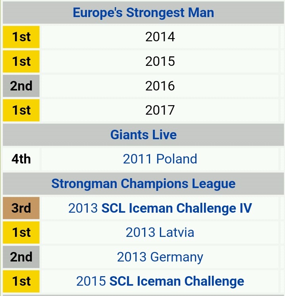Click the silver 2nd cell beside 2013 Germany
This screenshot has width=285, height=296.
point(21,257)
